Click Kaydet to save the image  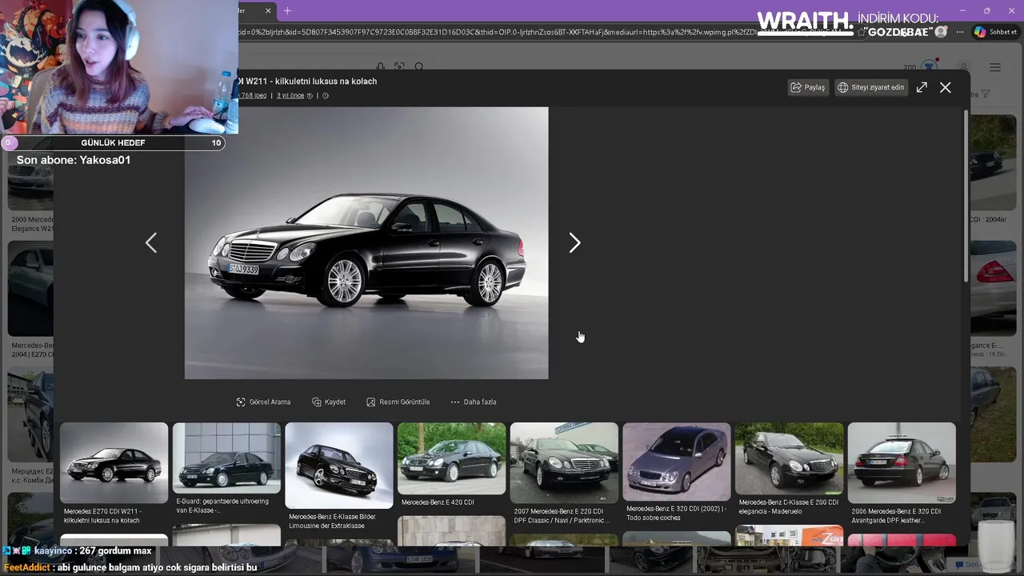click(329, 402)
